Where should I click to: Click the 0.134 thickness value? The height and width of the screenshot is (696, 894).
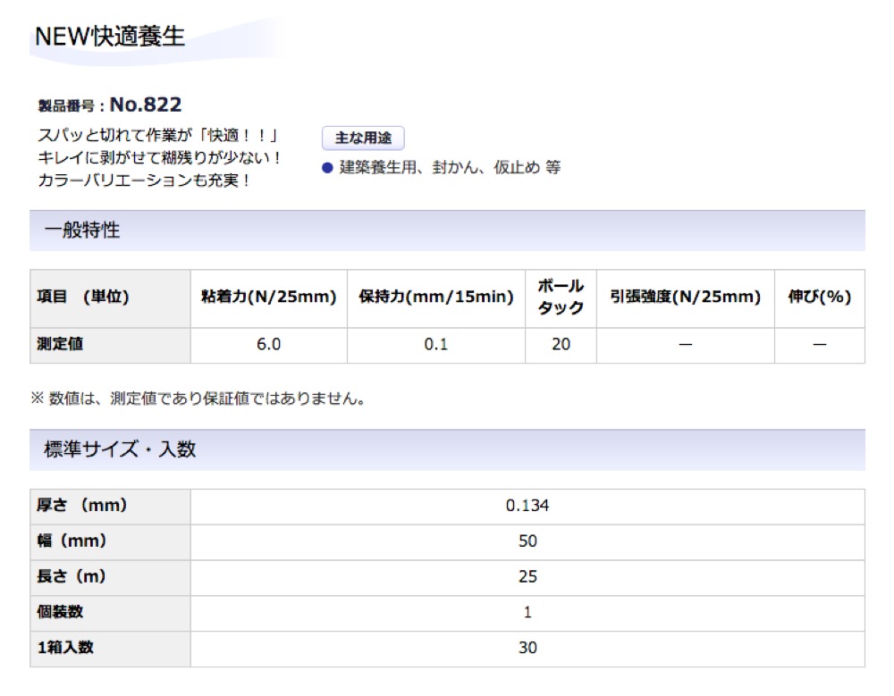click(x=527, y=506)
